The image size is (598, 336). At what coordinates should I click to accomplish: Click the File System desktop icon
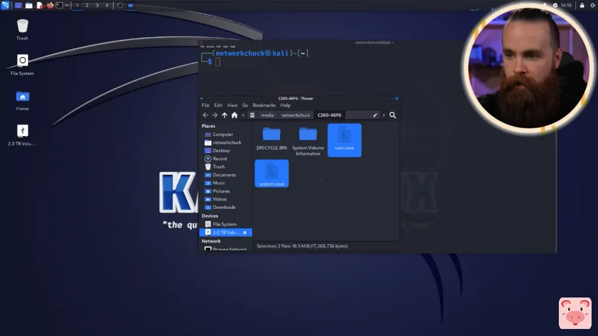[22, 65]
